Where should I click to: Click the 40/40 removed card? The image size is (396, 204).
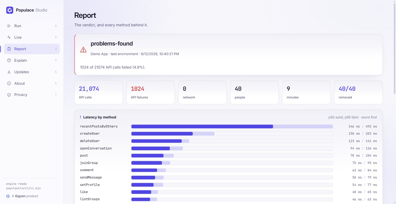click(x=358, y=92)
